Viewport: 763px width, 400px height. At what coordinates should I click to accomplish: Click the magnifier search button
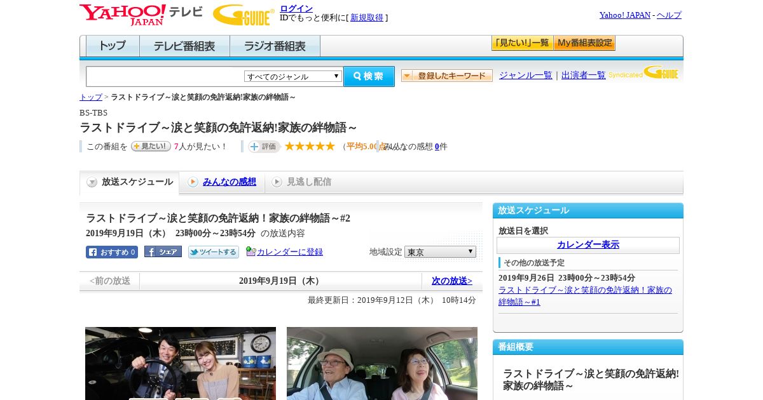click(x=369, y=76)
